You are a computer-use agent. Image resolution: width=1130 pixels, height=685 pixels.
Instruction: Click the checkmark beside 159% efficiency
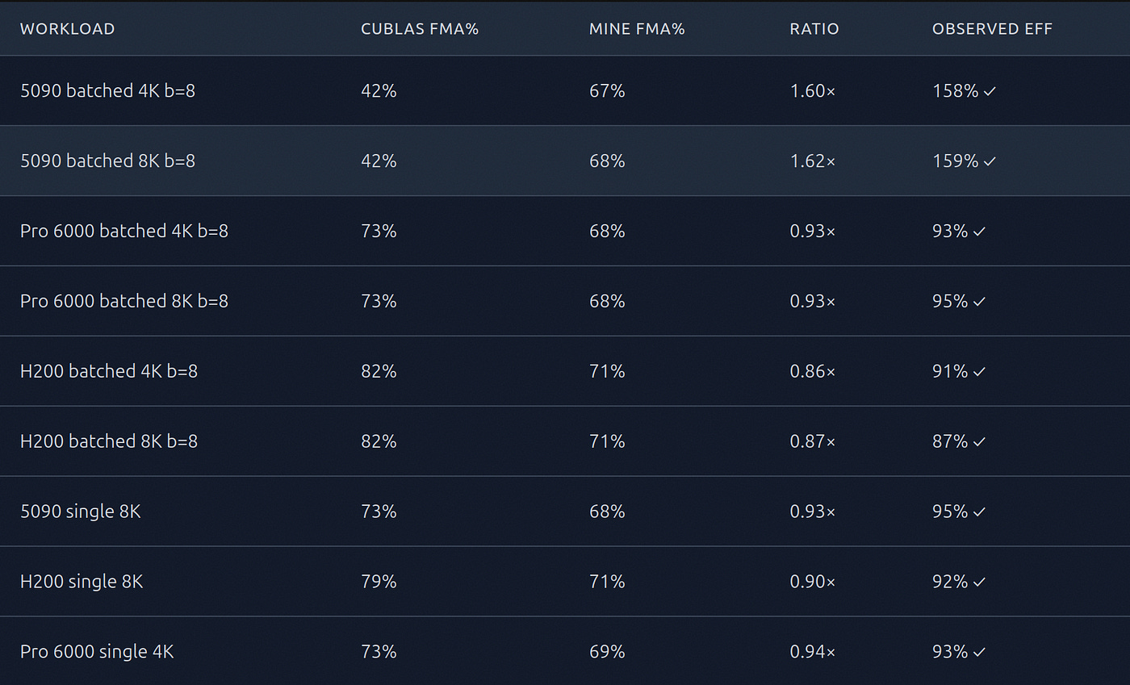990,162
